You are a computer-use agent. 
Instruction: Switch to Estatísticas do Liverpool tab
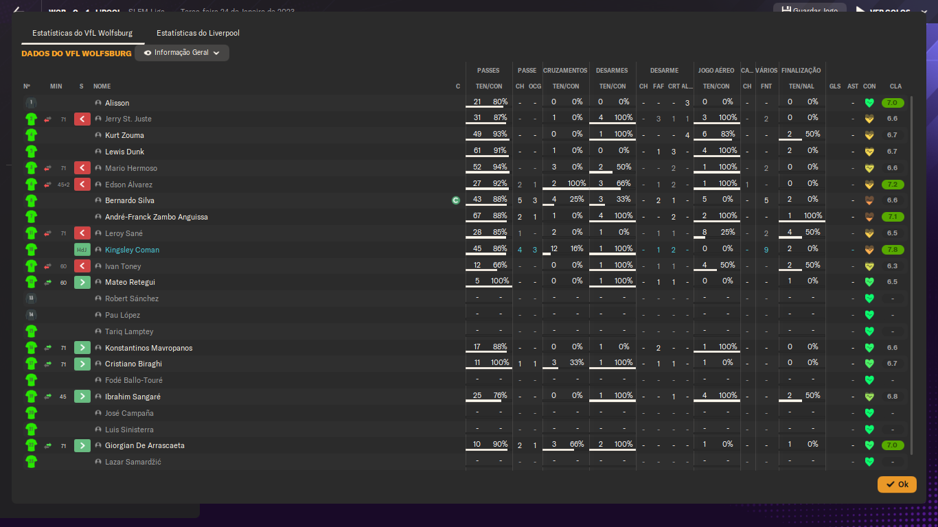coord(198,33)
